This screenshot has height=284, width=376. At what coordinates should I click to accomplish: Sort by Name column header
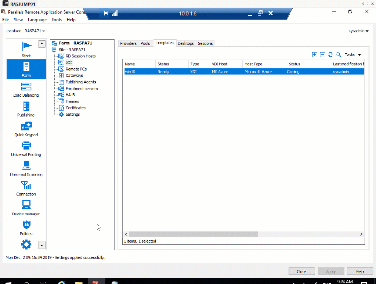(x=139, y=64)
